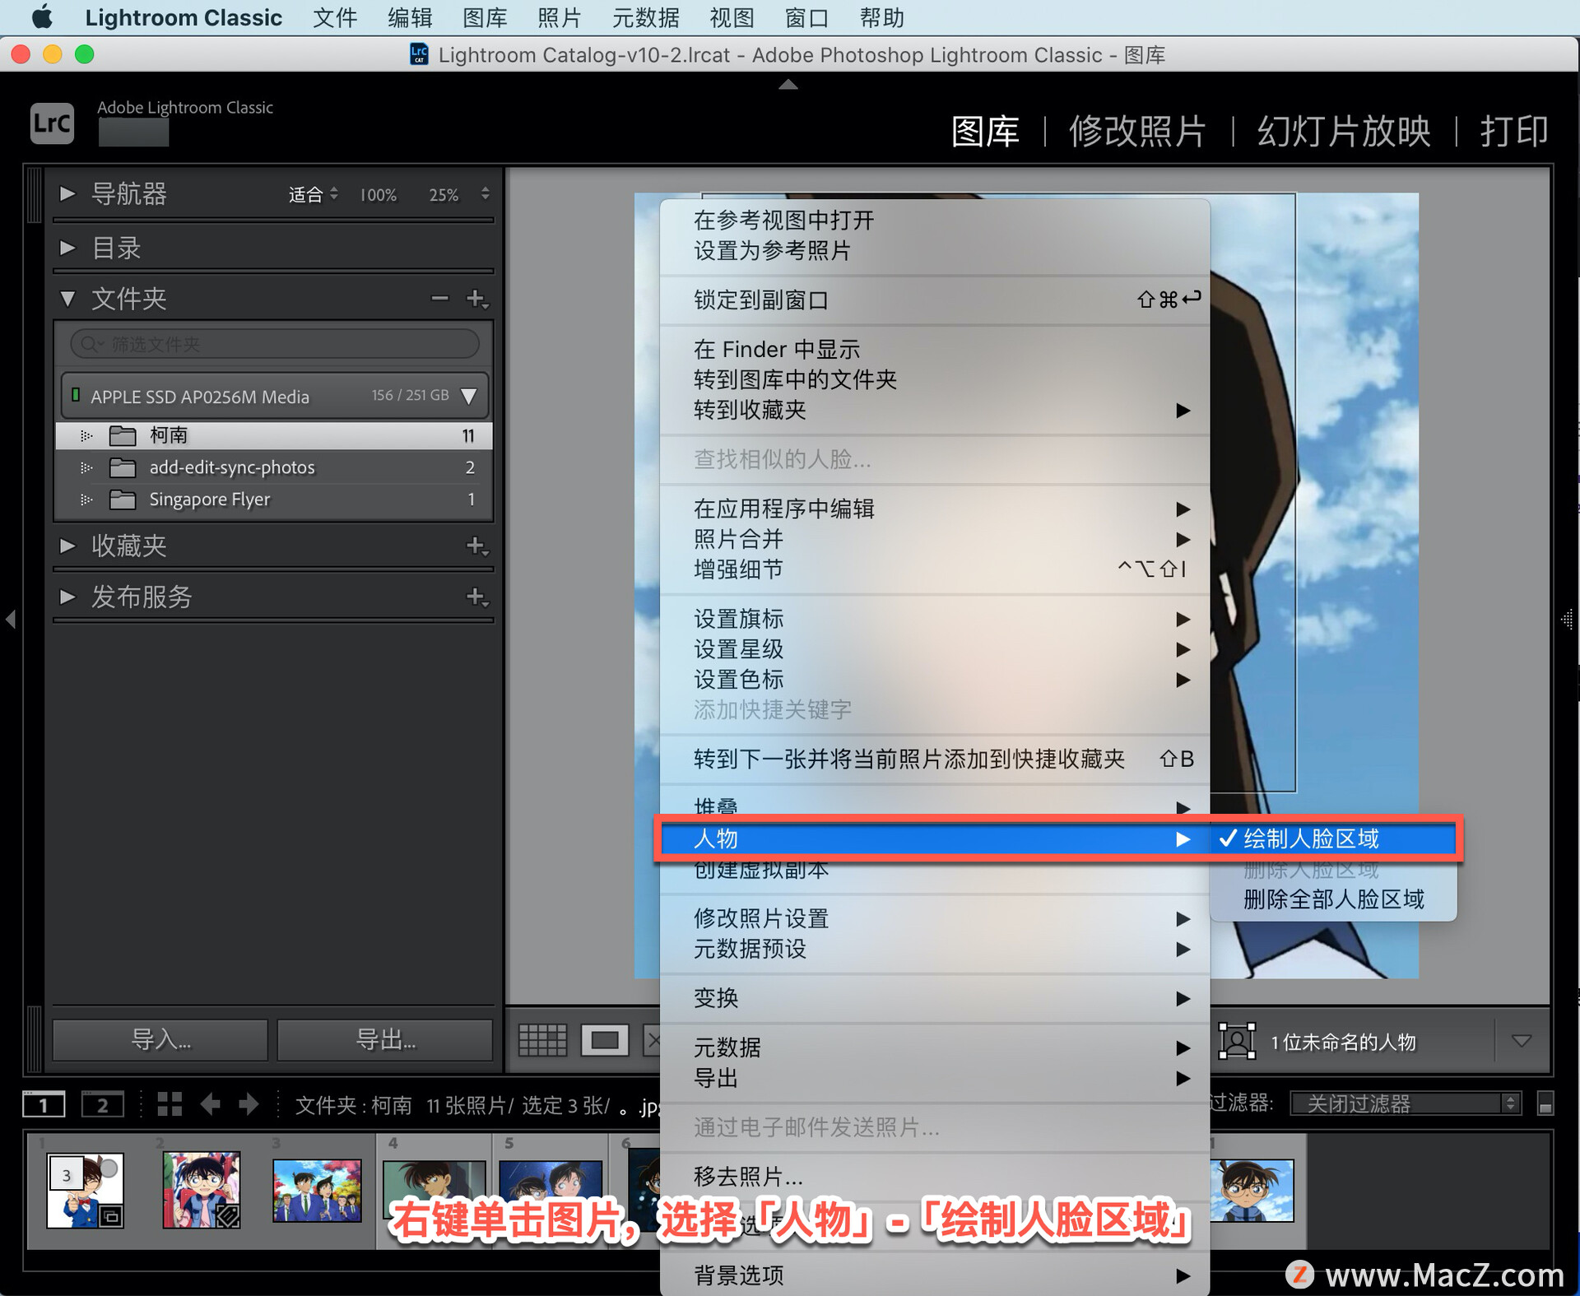Click the stack badge on thumbnail 1
Screen dimensions: 1580x1296
point(111,1216)
